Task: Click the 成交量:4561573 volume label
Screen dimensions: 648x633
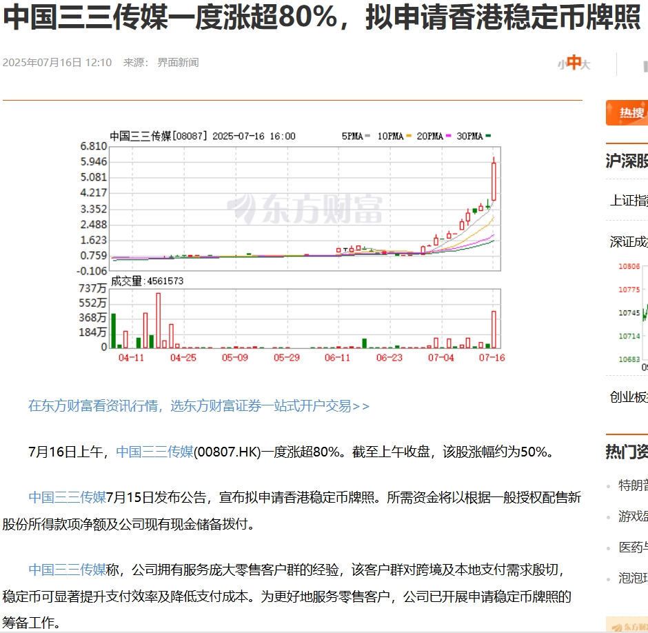Action: [147, 281]
